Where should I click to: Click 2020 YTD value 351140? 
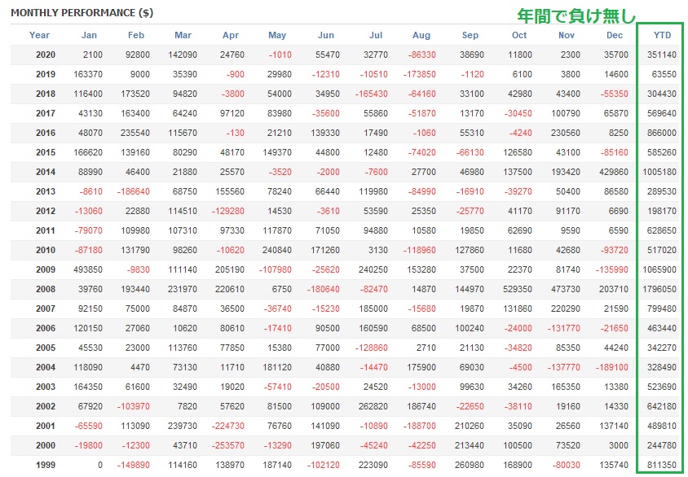pyautogui.click(x=662, y=55)
